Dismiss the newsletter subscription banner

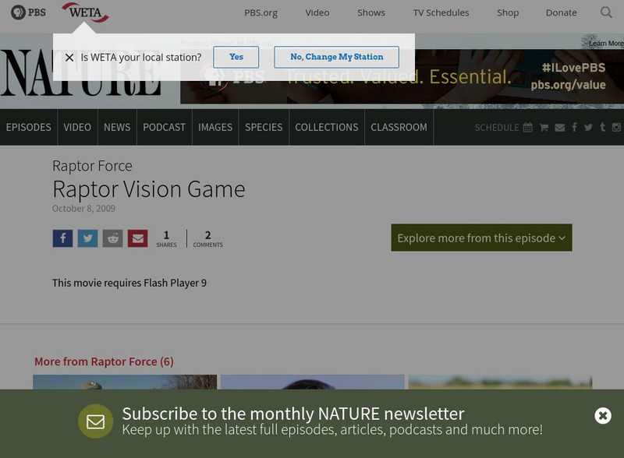click(602, 415)
